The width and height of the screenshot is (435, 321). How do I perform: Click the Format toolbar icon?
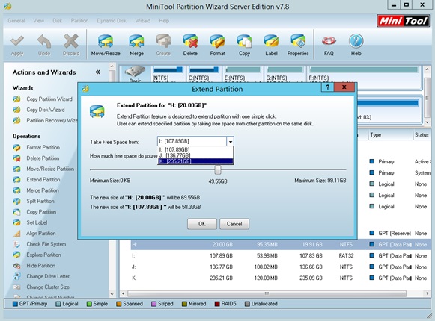coord(217,46)
